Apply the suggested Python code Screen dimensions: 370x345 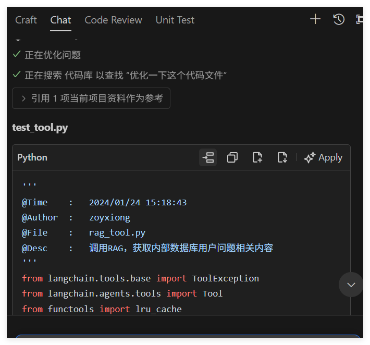323,157
